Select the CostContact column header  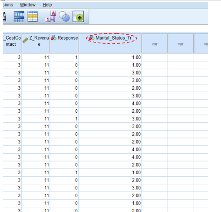tap(12, 44)
